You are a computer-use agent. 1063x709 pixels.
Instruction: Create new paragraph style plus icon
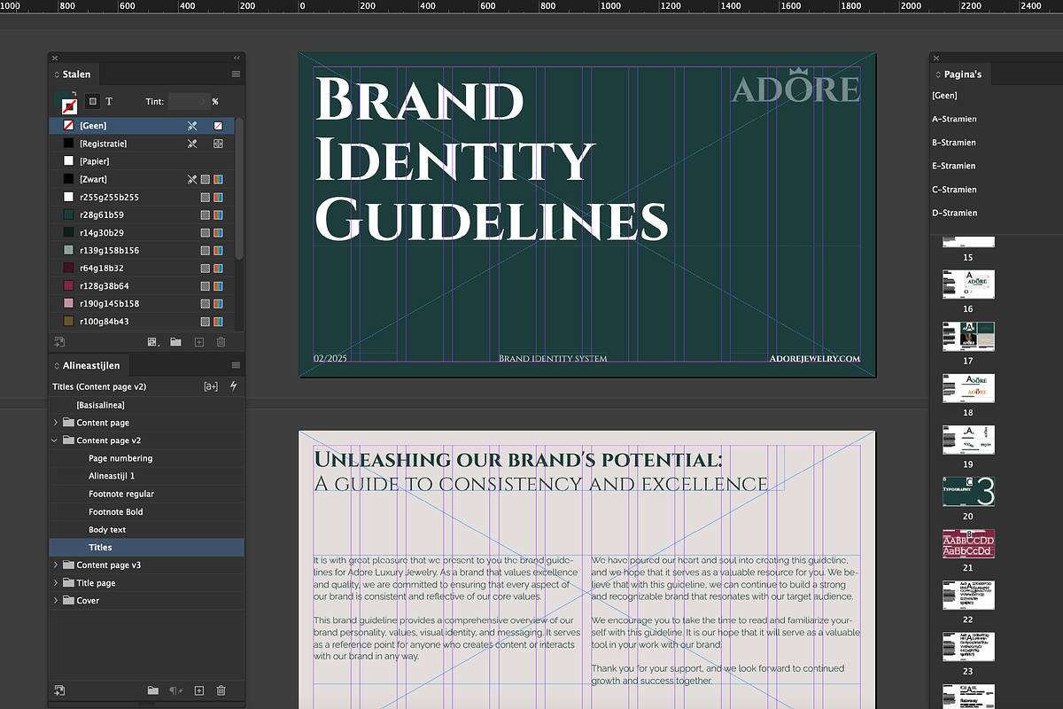click(198, 690)
